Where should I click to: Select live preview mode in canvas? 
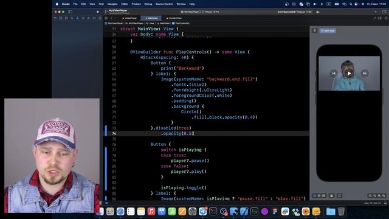tap(315, 196)
